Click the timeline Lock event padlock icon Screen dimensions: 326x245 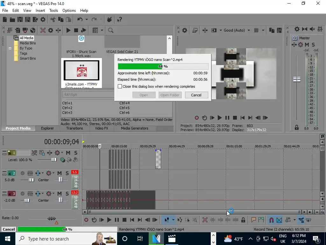243,220
